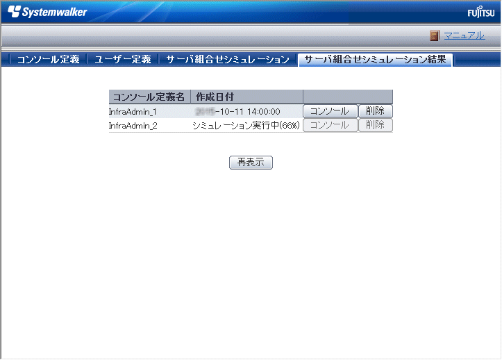The width and height of the screenshot is (502, 360).
Task: Click the Systemwalker logo
Action: coord(47,12)
